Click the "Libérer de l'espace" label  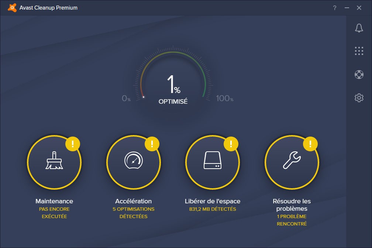[x=212, y=201]
